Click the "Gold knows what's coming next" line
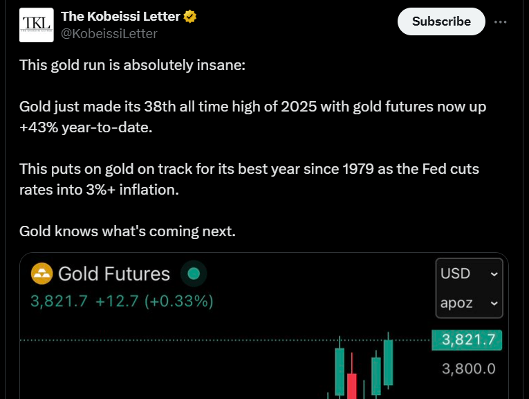 click(127, 231)
